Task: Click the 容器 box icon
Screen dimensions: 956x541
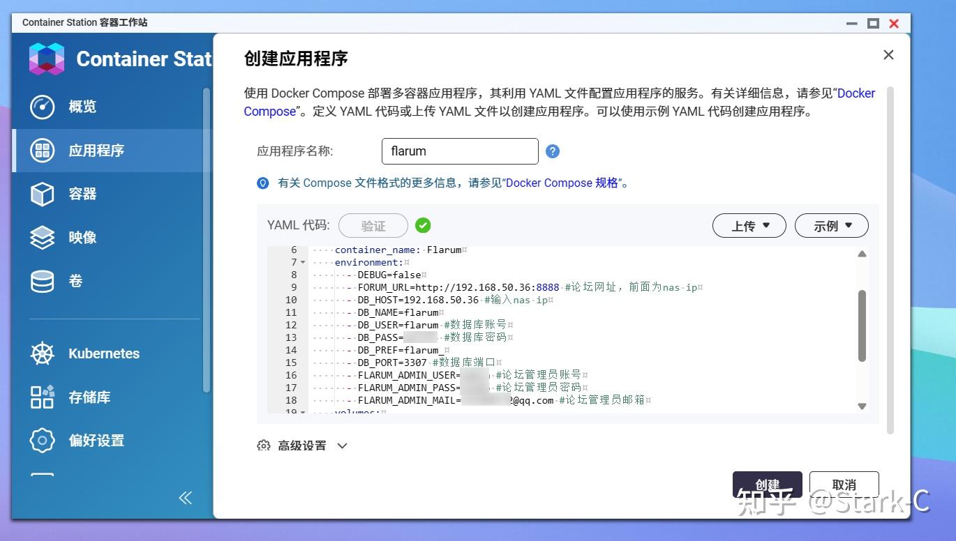Action: (x=42, y=194)
